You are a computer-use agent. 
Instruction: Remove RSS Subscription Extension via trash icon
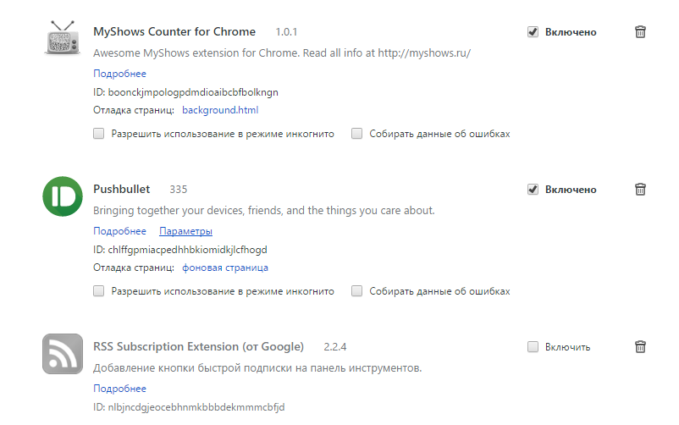click(641, 347)
